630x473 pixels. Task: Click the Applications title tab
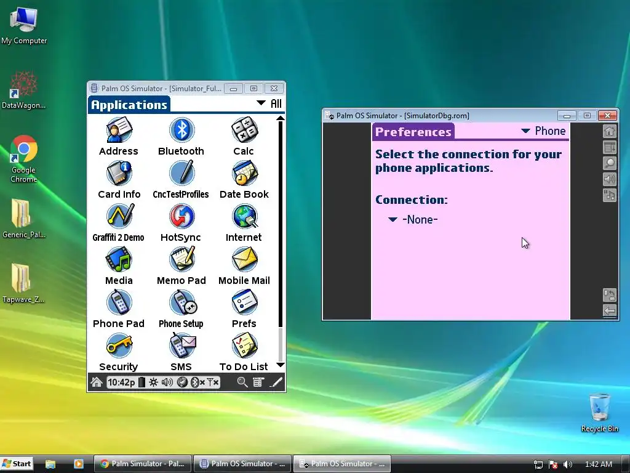coord(129,105)
